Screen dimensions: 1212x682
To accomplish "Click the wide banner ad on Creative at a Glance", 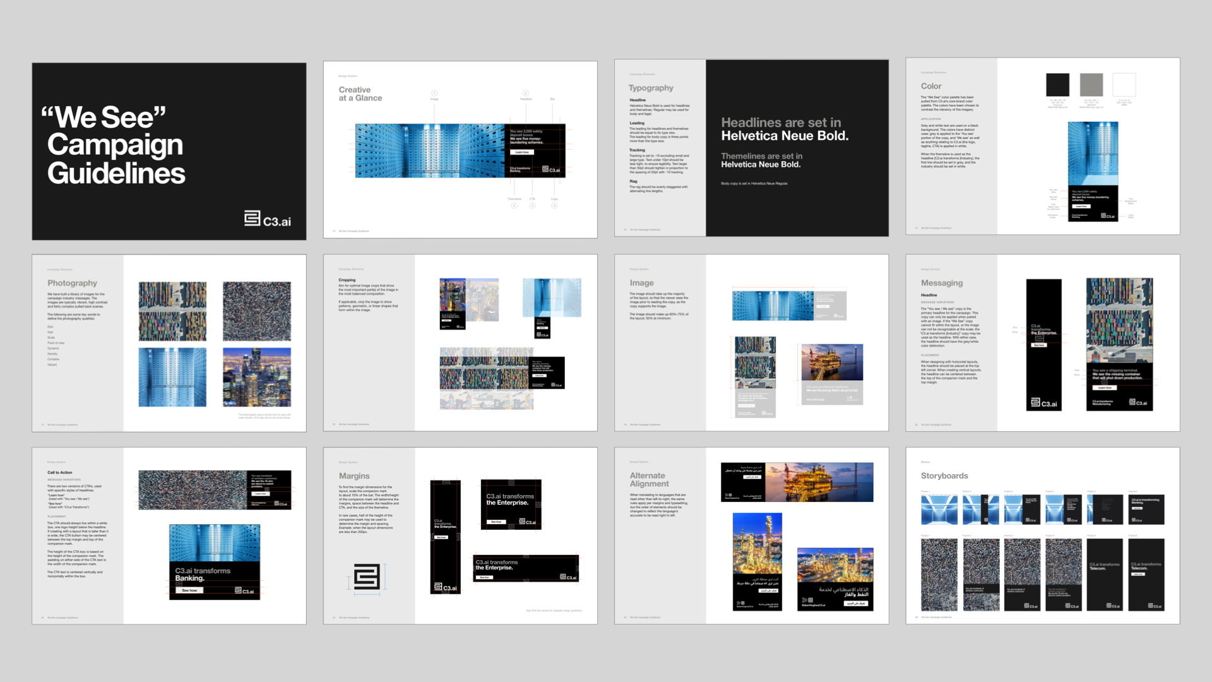I will (460, 150).
